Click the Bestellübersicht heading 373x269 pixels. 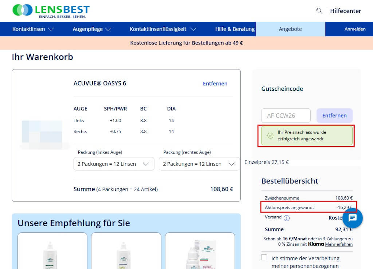point(290,181)
